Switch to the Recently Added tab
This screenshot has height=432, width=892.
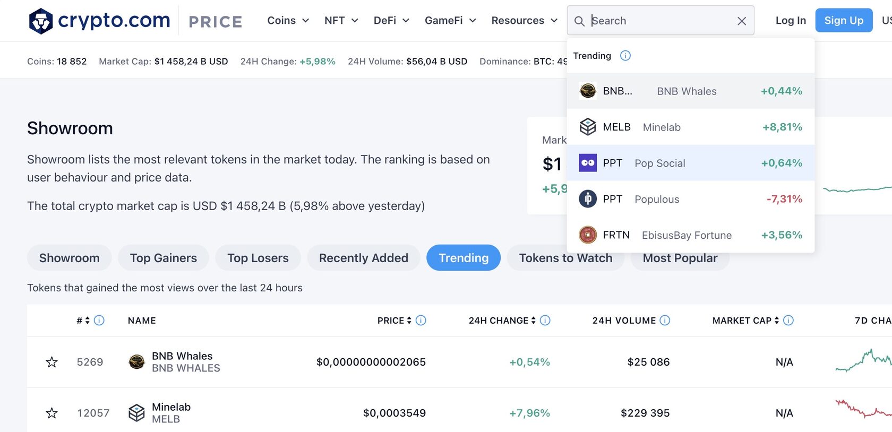coord(364,258)
